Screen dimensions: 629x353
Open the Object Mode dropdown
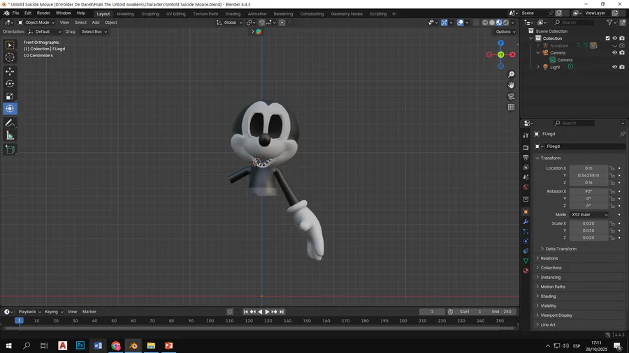click(x=36, y=23)
